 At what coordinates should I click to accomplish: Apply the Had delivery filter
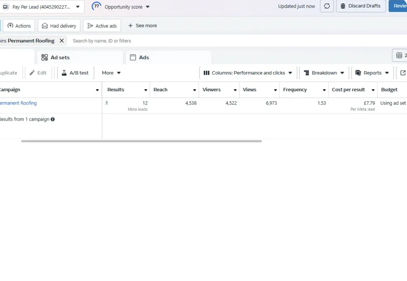tap(59, 26)
